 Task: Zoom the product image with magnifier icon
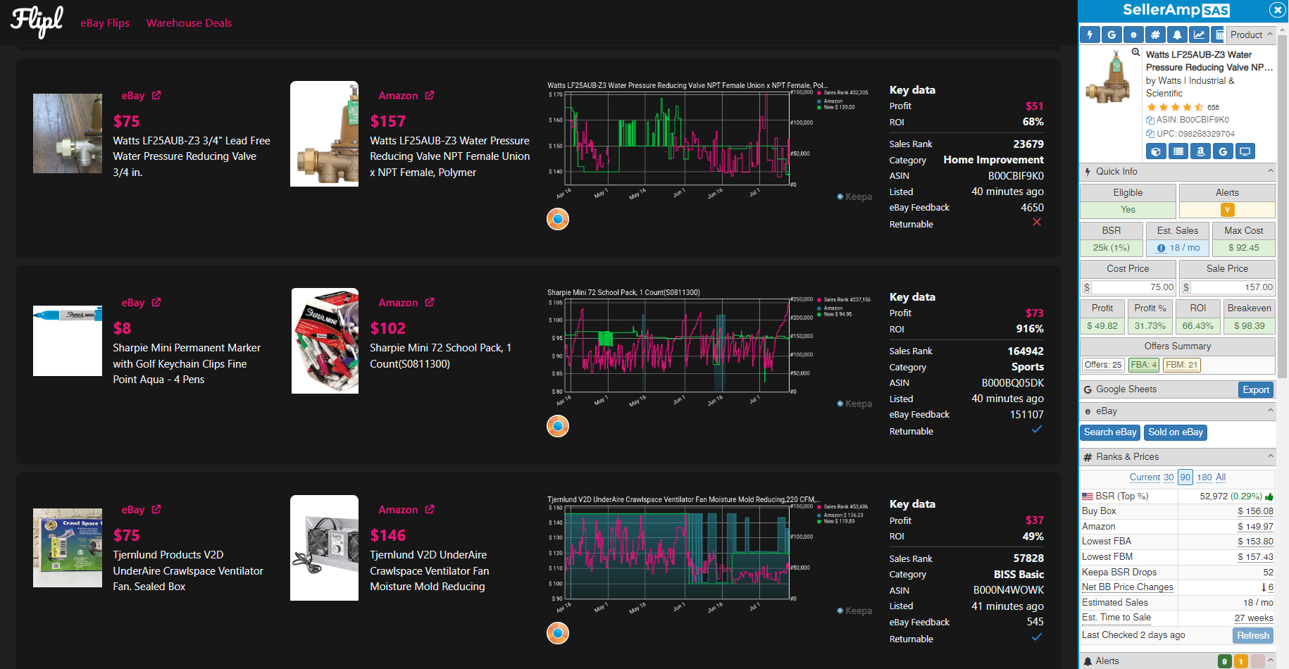[x=1135, y=52]
